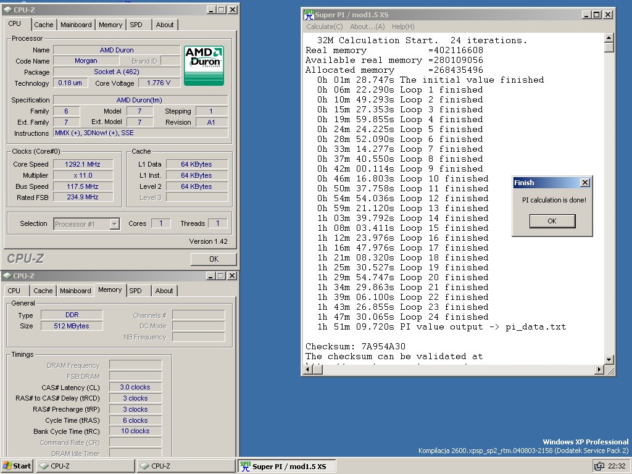Click Super PI horizontal scrollbar left arrow
This screenshot has width=632, height=474.
pos(309,369)
